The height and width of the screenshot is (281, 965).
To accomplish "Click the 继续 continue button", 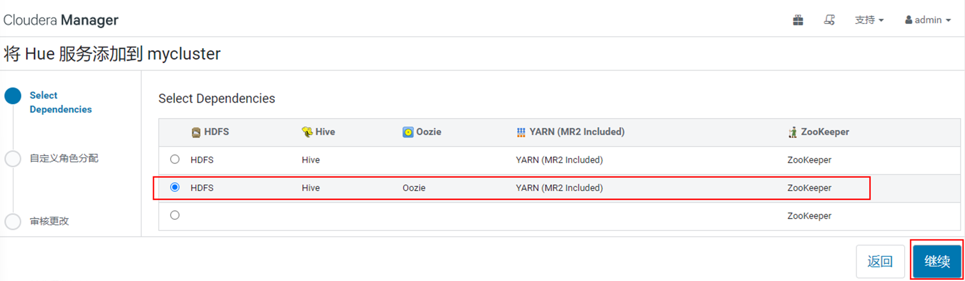I will pos(937,261).
